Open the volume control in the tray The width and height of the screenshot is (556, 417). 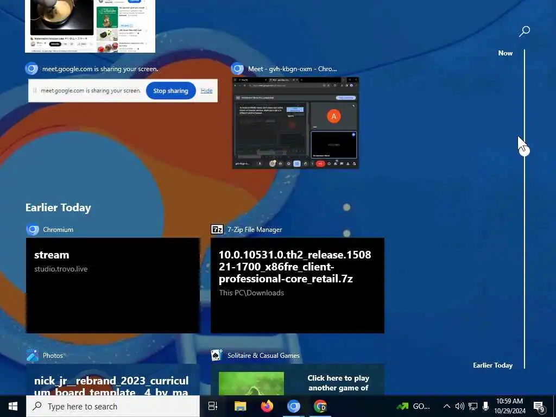pos(459,406)
